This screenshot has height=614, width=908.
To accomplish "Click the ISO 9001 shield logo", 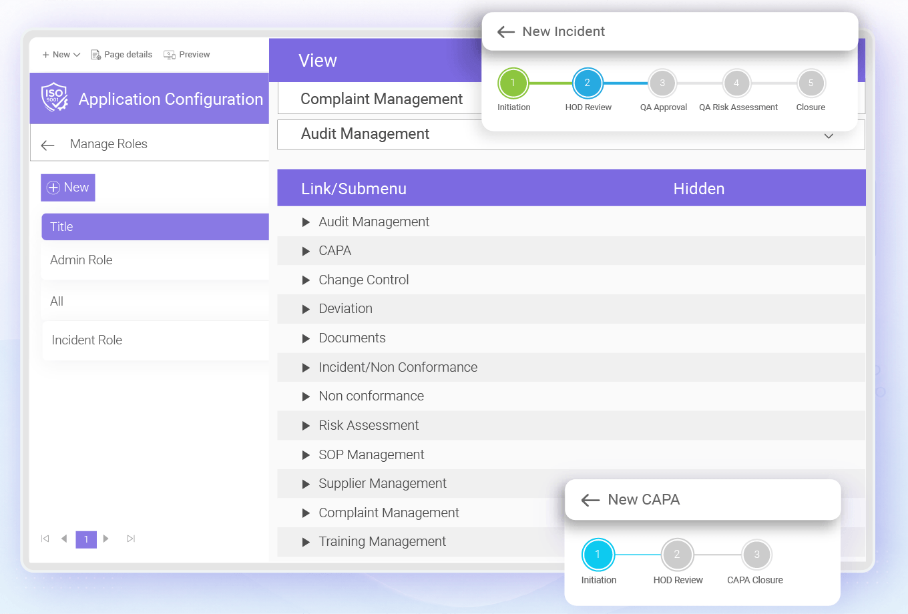I will pyautogui.click(x=54, y=97).
